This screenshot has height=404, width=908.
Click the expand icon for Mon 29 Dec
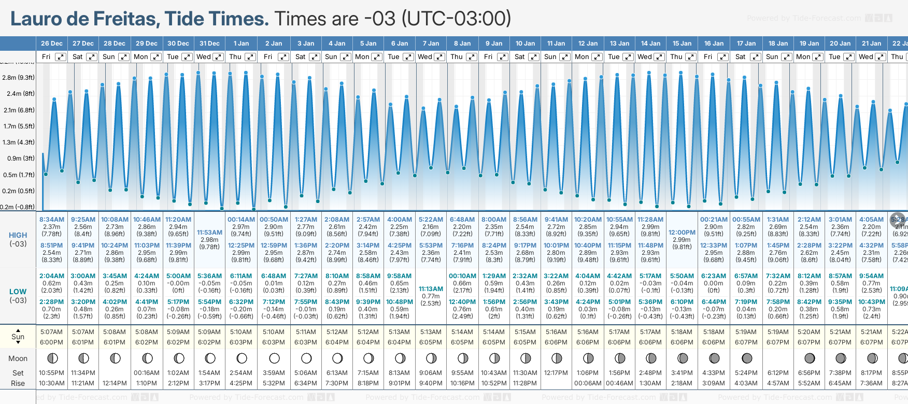155,57
